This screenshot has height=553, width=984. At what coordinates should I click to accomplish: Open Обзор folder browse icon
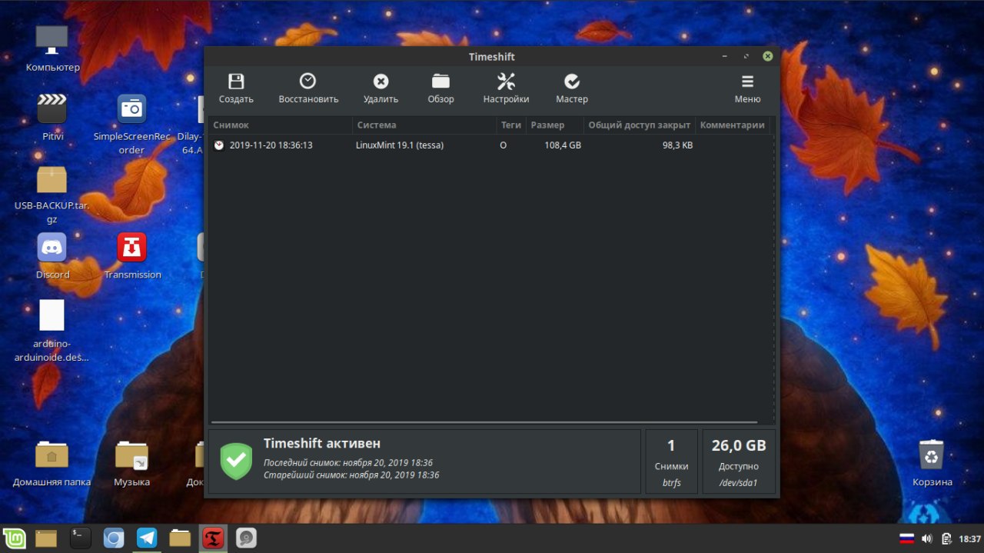tap(440, 81)
